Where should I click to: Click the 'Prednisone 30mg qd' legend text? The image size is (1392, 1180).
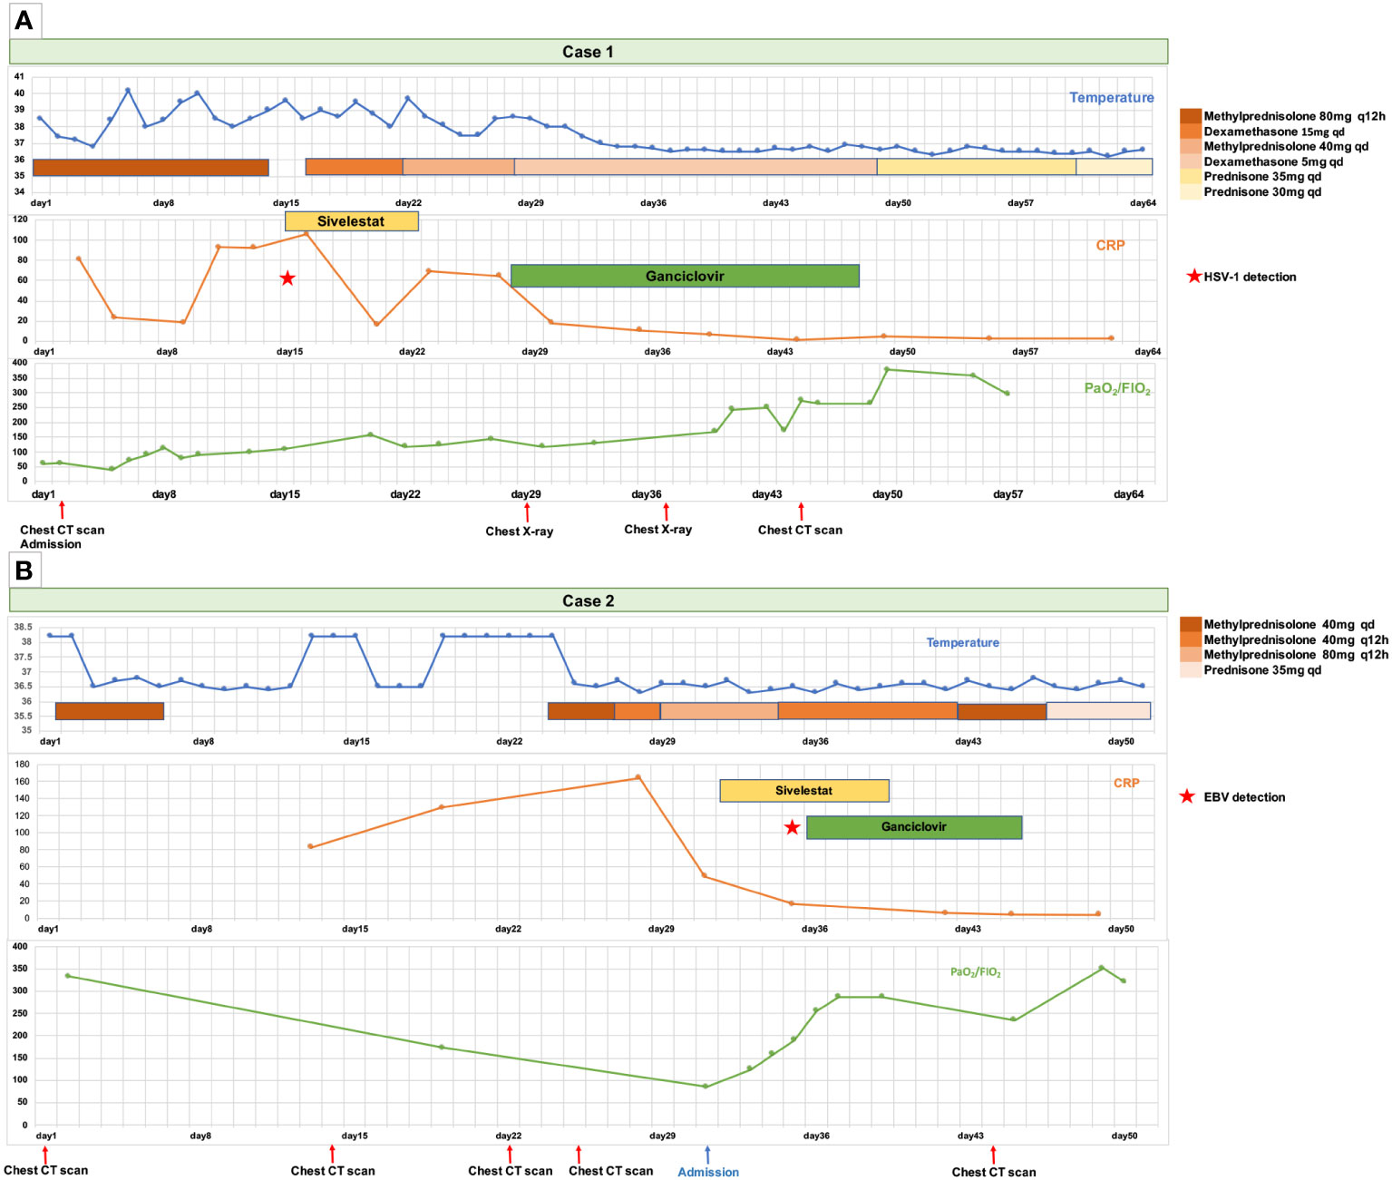1262,191
